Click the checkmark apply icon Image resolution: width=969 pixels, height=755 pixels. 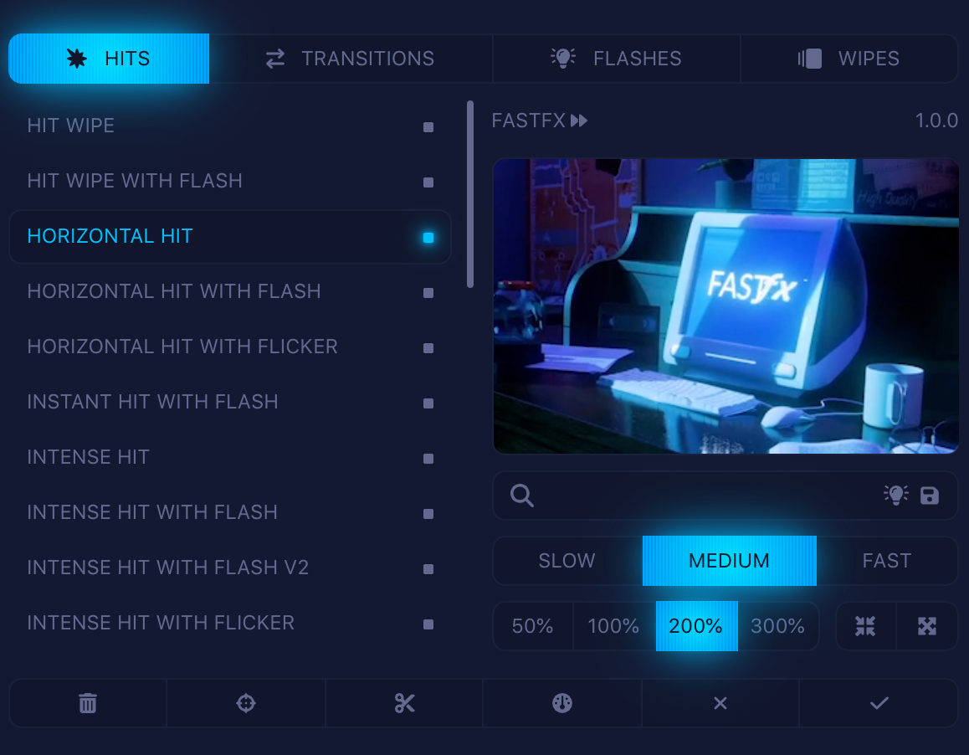[879, 704]
